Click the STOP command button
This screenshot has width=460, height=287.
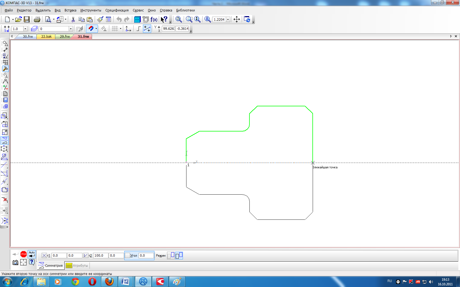[x=24, y=254]
